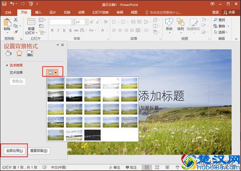Switch to the 设计 (Design) tab
The height and width of the screenshot is (171, 241).
coord(53,12)
